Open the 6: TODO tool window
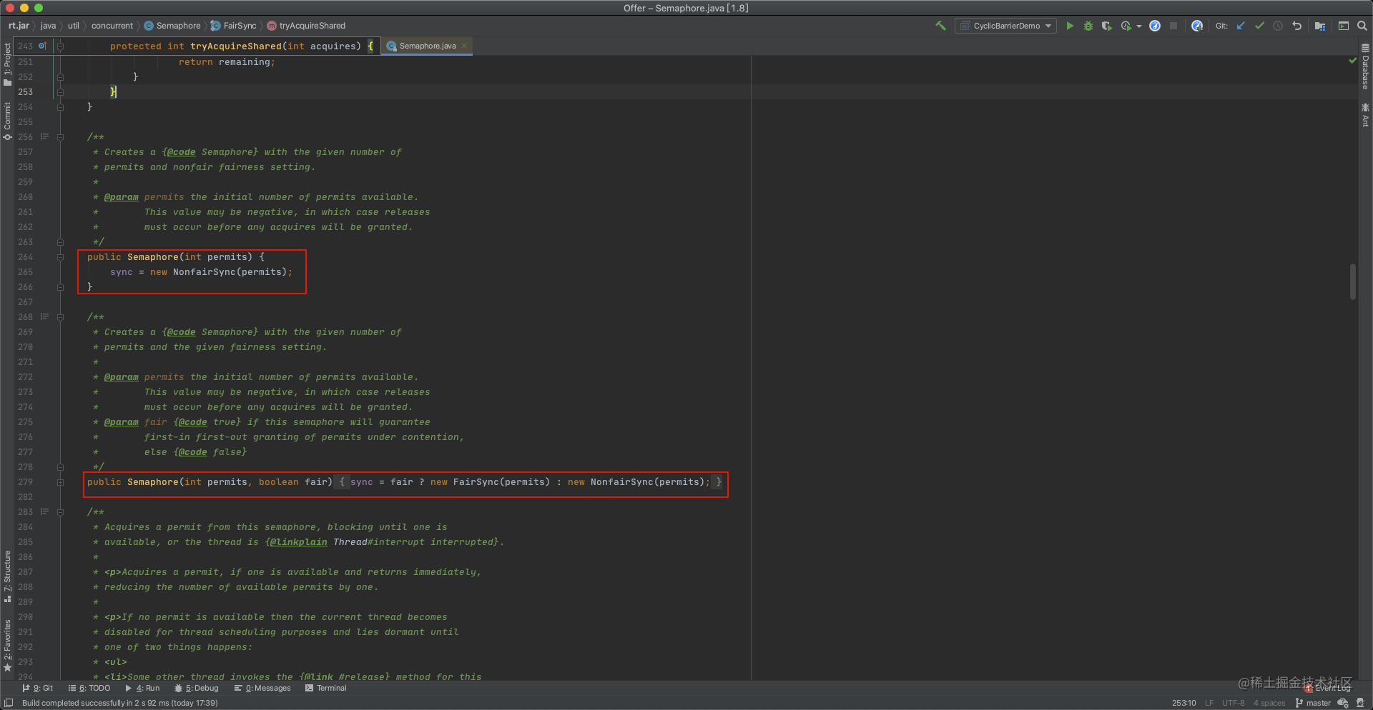Image resolution: width=1373 pixels, height=710 pixels. pyautogui.click(x=89, y=688)
